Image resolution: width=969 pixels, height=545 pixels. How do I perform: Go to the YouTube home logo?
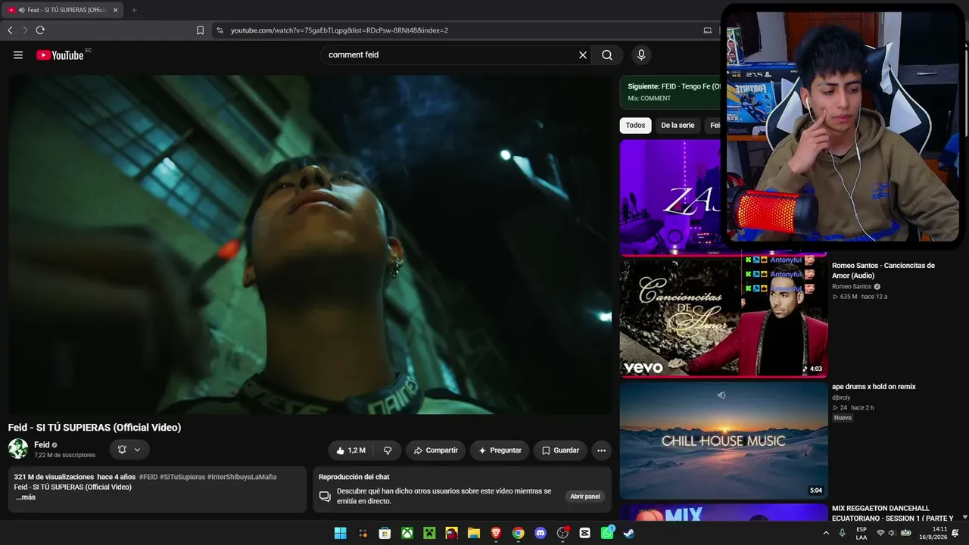coord(60,54)
